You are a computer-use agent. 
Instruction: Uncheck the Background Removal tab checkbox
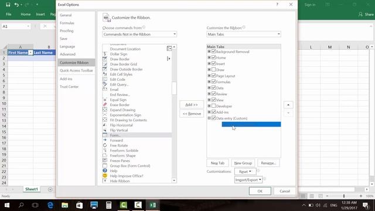pos(213,52)
